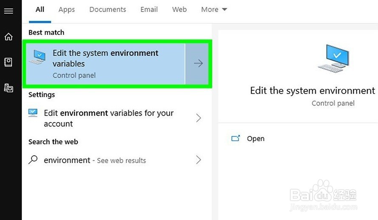Click large computer icon in preview pane
Image resolution: width=378 pixels, height=220 pixels.
[334, 58]
